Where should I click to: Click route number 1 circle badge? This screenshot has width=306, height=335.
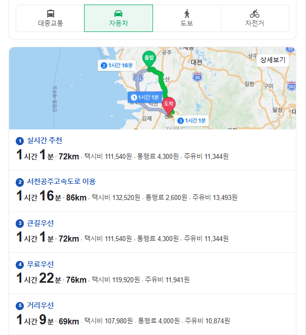point(20,141)
